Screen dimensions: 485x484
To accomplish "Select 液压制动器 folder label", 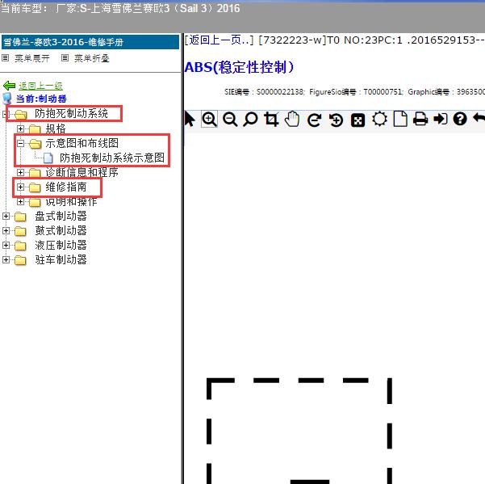I will [61, 246].
